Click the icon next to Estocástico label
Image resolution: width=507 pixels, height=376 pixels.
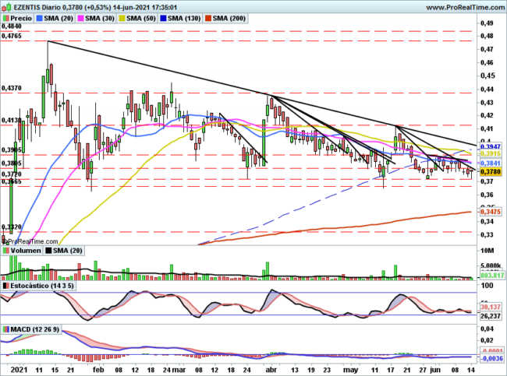[x=5, y=286]
